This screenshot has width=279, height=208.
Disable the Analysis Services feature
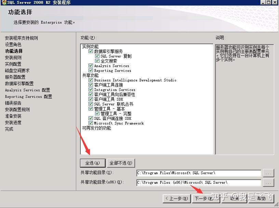(91, 66)
